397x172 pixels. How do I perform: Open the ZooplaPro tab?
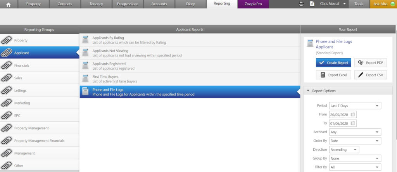click(x=253, y=4)
